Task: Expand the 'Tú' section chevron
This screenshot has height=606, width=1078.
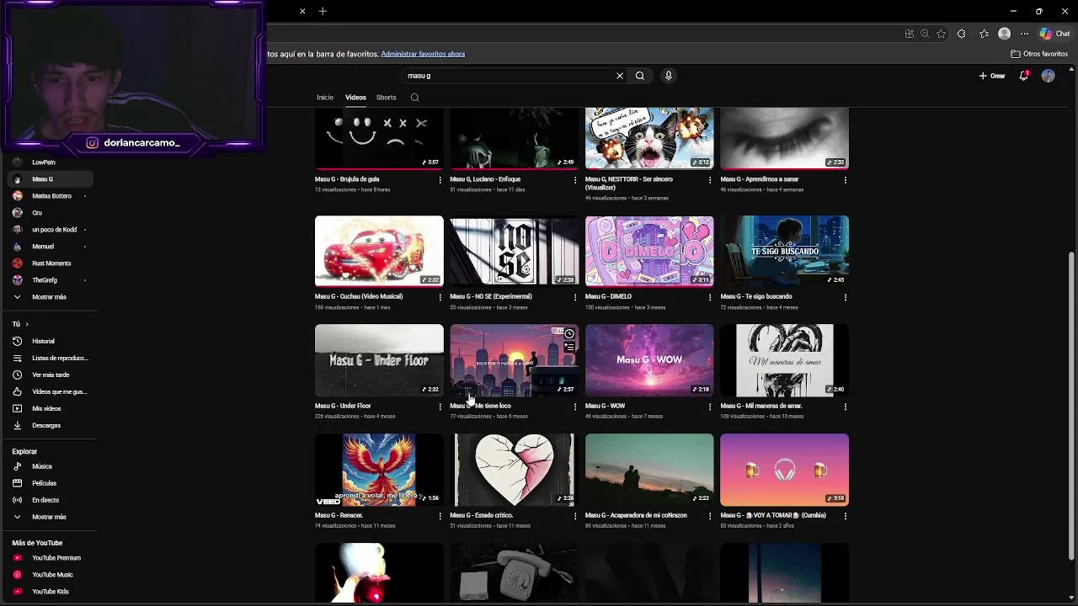Action: point(27,324)
